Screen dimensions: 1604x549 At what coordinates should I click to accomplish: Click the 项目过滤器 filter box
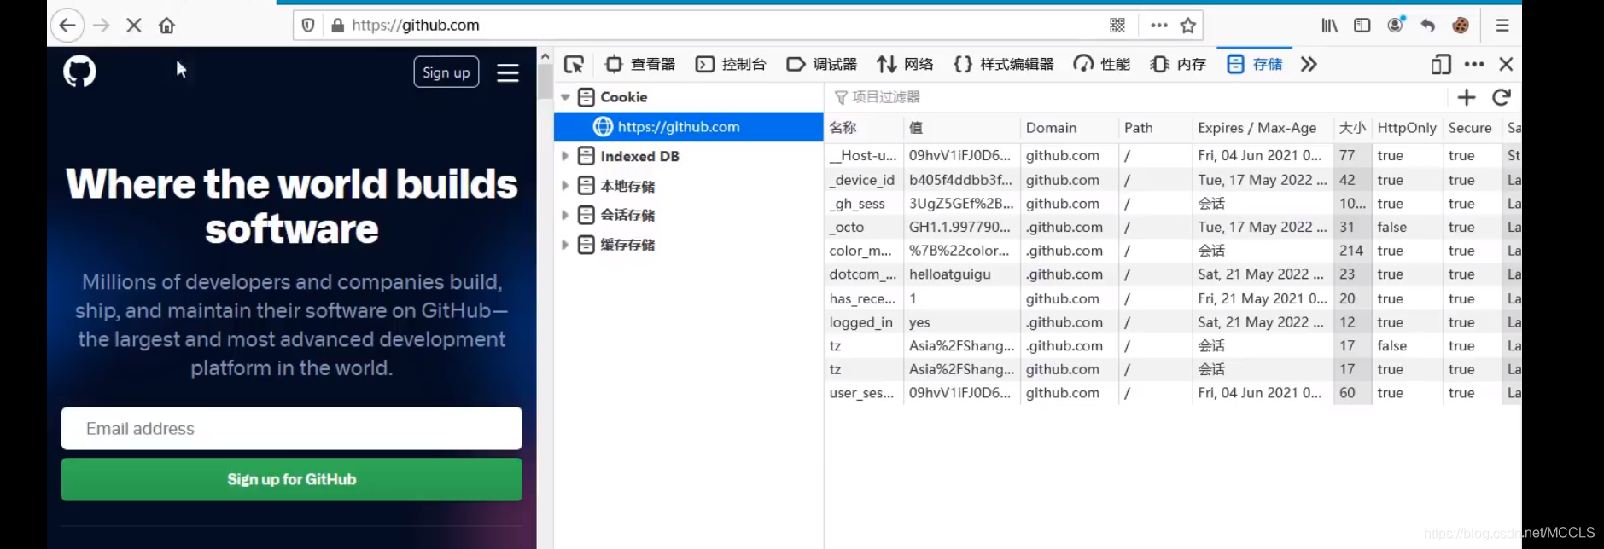click(x=1135, y=97)
